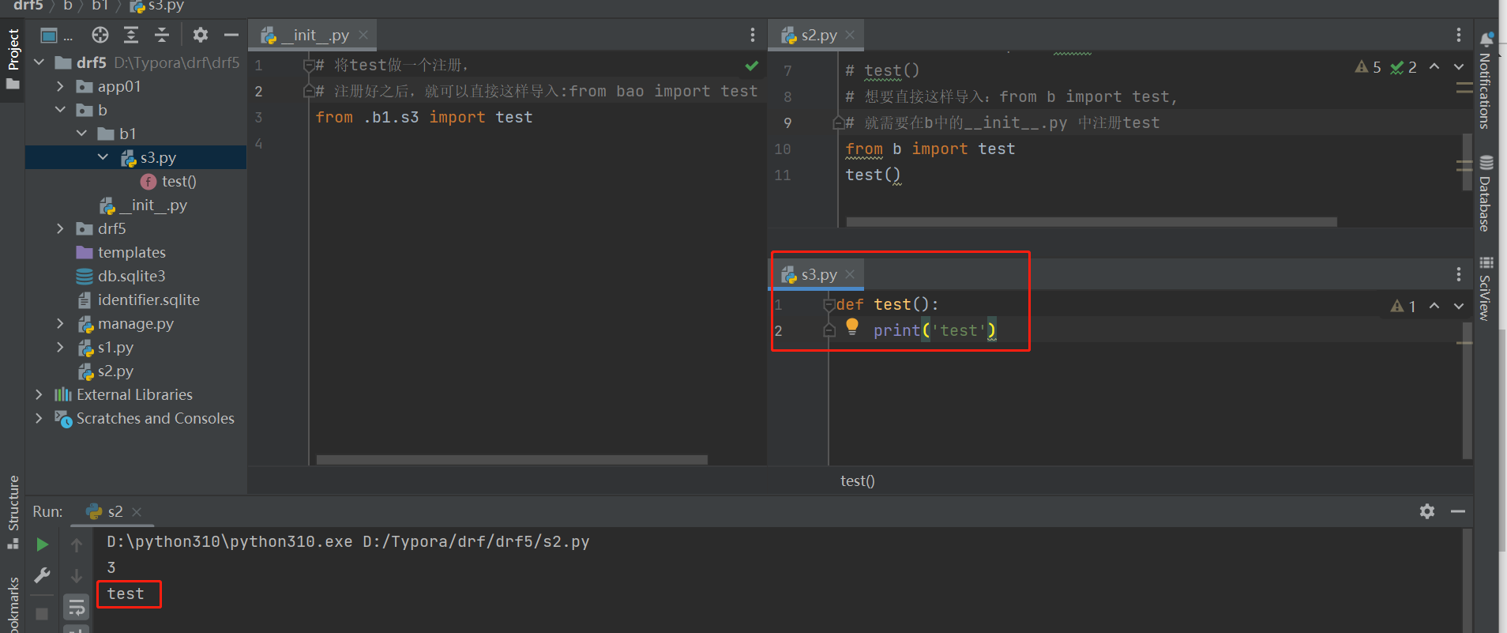Expand the app01 folder
Image resolution: width=1507 pixels, height=633 pixels.
point(61,86)
